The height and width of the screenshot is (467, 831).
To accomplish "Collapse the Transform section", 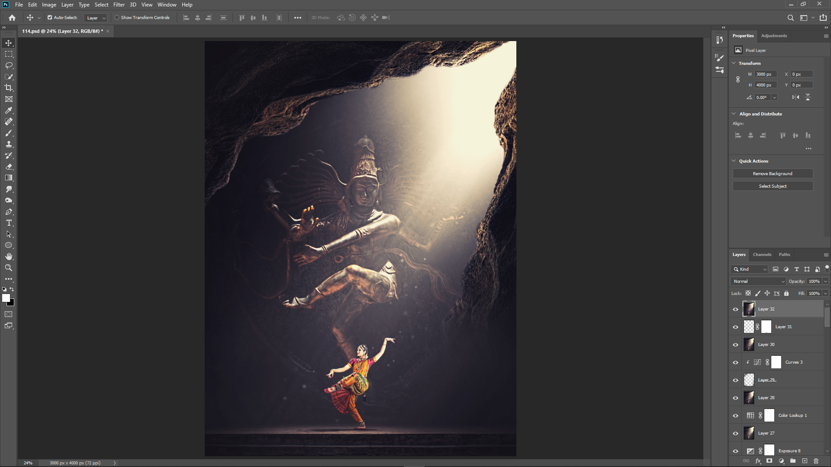I will [734, 63].
